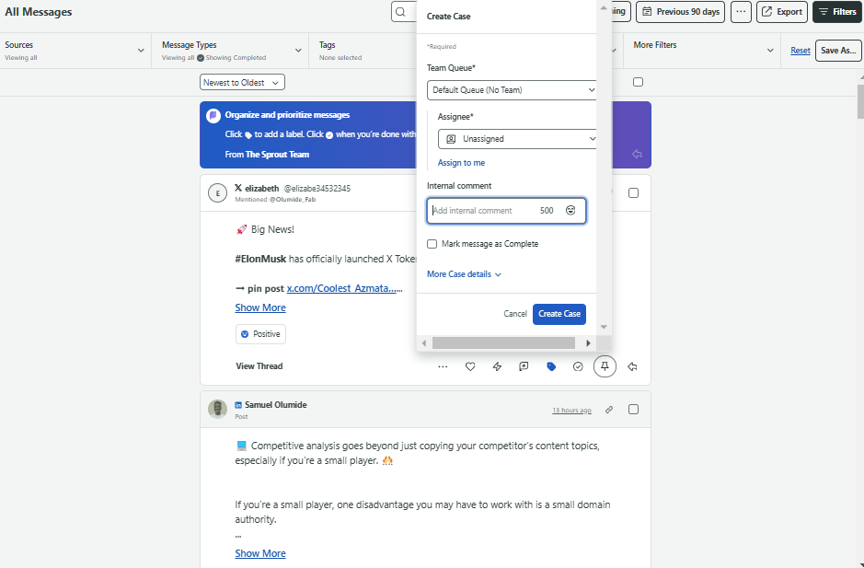The height and width of the screenshot is (568, 864).
Task: Click the popup horizontal scrollbar thumb
Action: [x=503, y=343]
